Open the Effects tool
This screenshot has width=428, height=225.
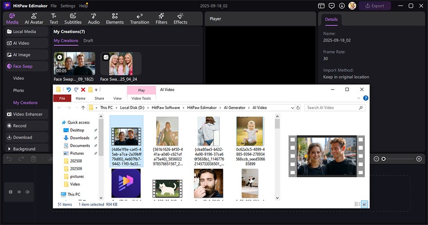(180, 18)
